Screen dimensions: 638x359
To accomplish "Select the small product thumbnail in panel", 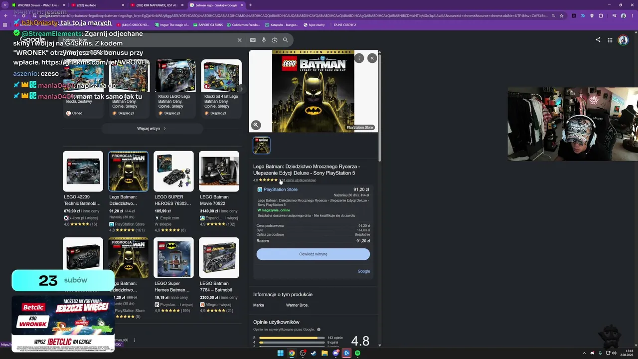I will (262, 145).
